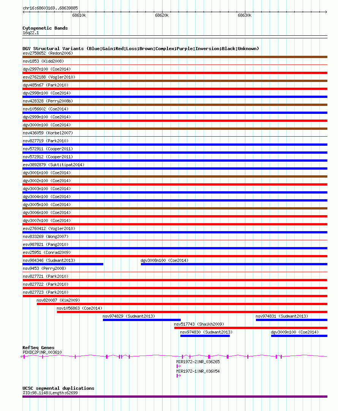Open the nsv827723 (Park2010) label
Viewport: 338px width, 411px height.
[46, 292]
